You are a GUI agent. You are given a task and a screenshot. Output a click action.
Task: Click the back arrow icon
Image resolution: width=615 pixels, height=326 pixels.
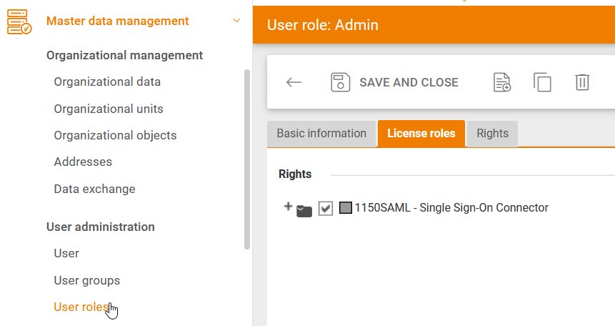click(294, 82)
